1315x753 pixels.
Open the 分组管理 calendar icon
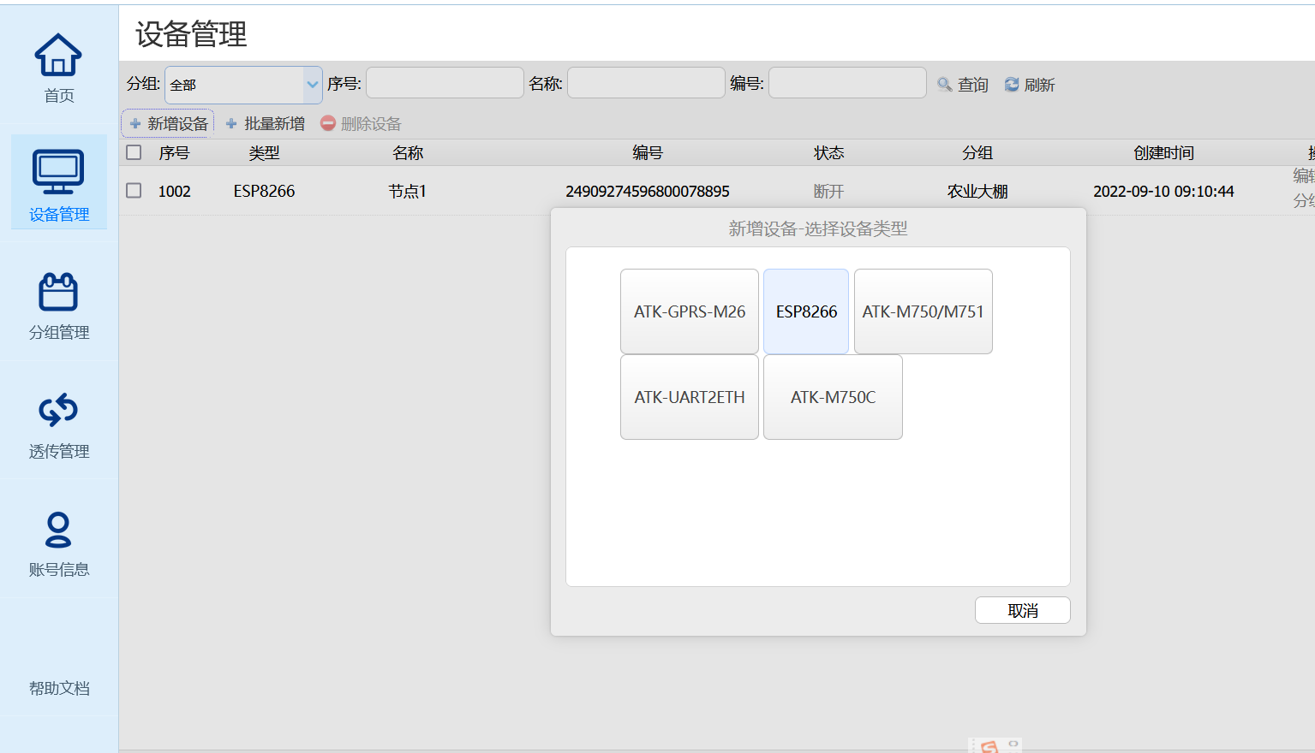(x=58, y=292)
